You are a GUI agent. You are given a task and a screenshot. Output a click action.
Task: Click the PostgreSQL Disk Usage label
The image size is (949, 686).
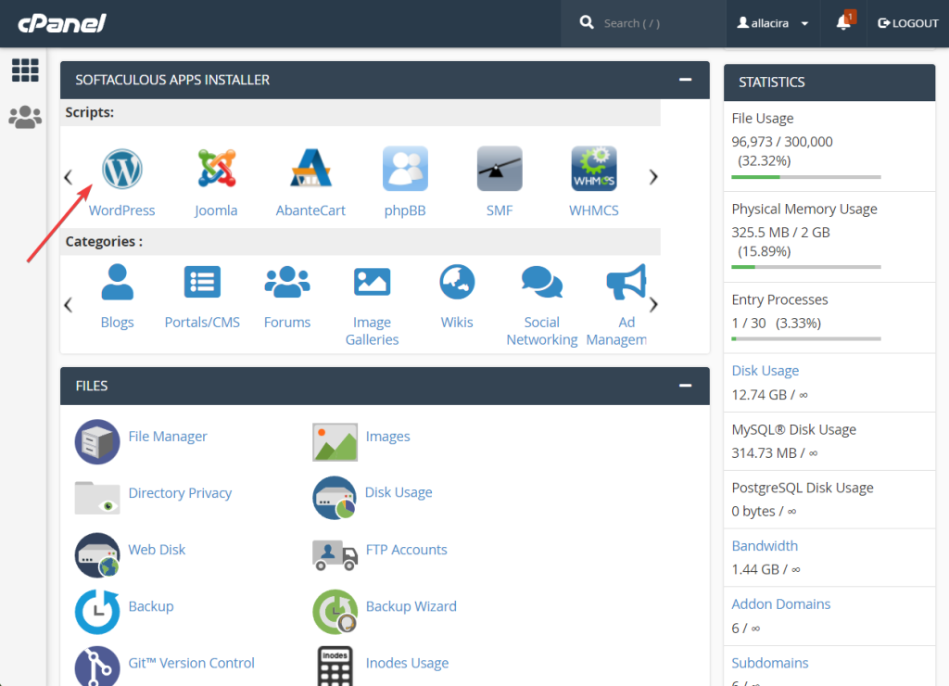coord(803,488)
